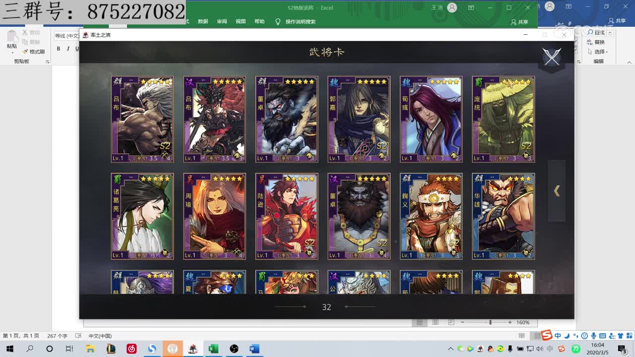Click 格式刷 format painter in Word
The width and height of the screenshot is (635, 357).
34,52
